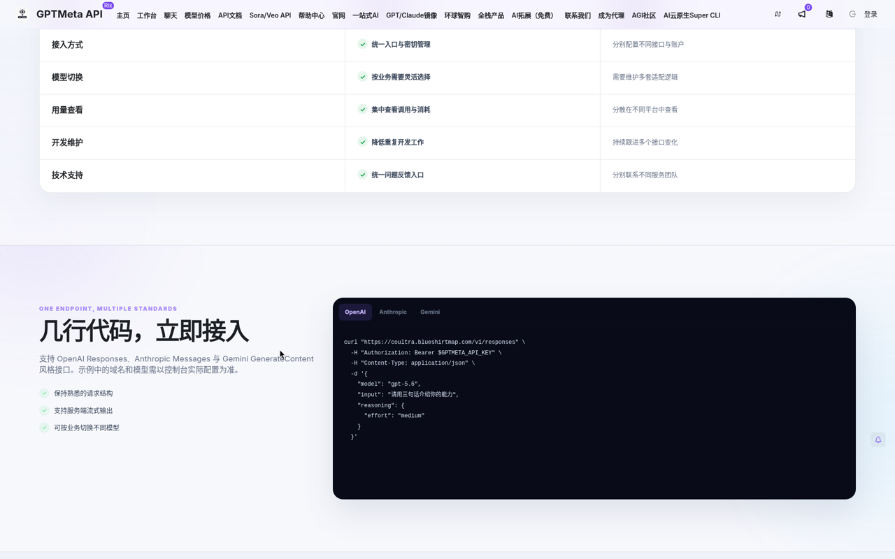Viewport: 895px width, 559px height.
Task: Open GPT/Claude镜像 navigation link
Action: click(x=411, y=15)
